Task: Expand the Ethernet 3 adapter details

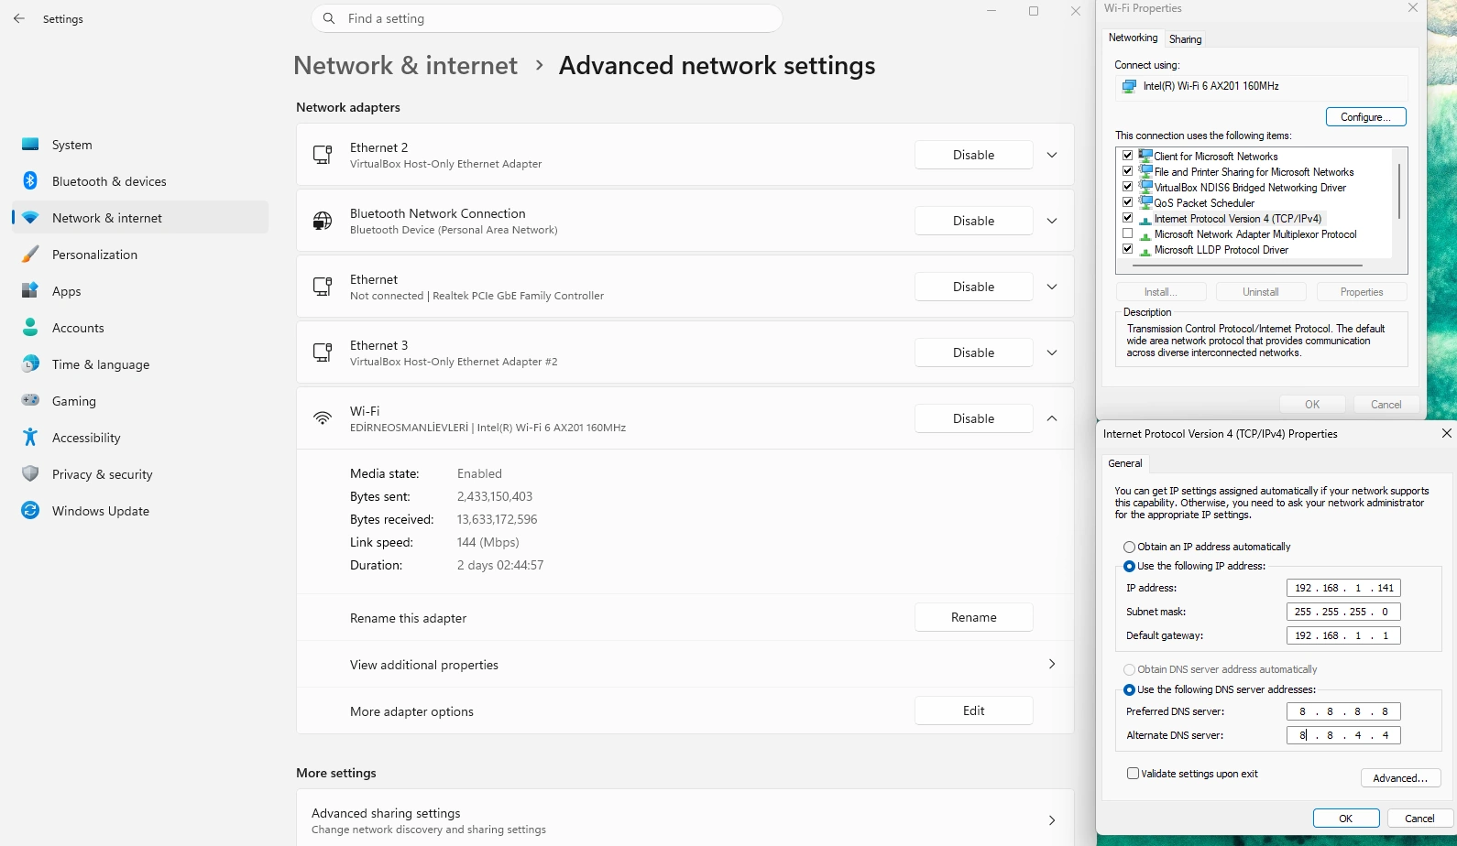Action: 1052,352
